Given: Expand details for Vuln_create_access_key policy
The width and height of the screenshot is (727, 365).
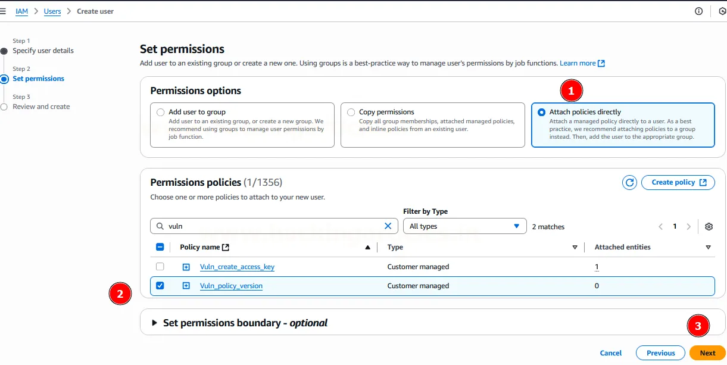Looking at the screenshot, I should tap(186, 267).
